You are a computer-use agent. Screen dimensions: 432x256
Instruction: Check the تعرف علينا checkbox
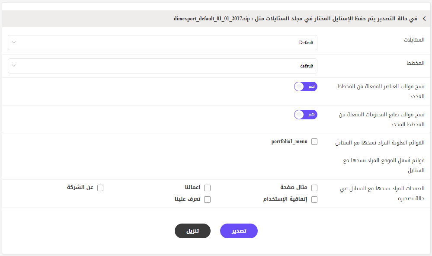point(208,199)
